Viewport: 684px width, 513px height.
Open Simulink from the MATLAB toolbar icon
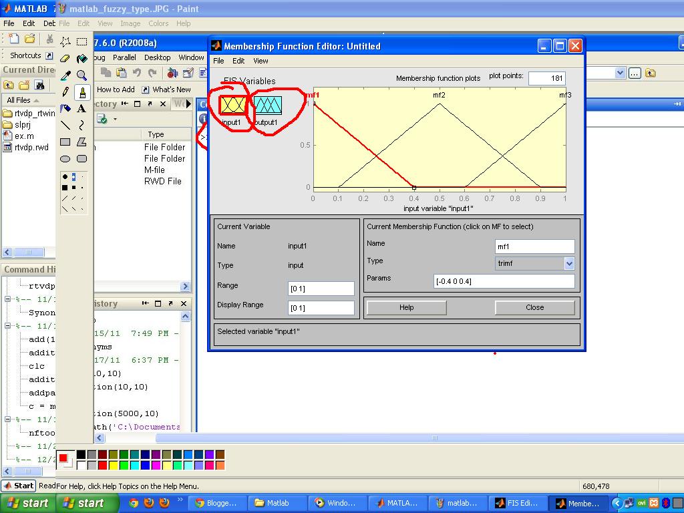pyautogui.click(x=172, y=73)
